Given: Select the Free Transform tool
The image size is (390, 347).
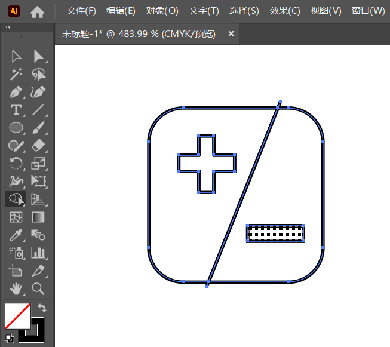Looking at the screenshot, I should point(39,181).
